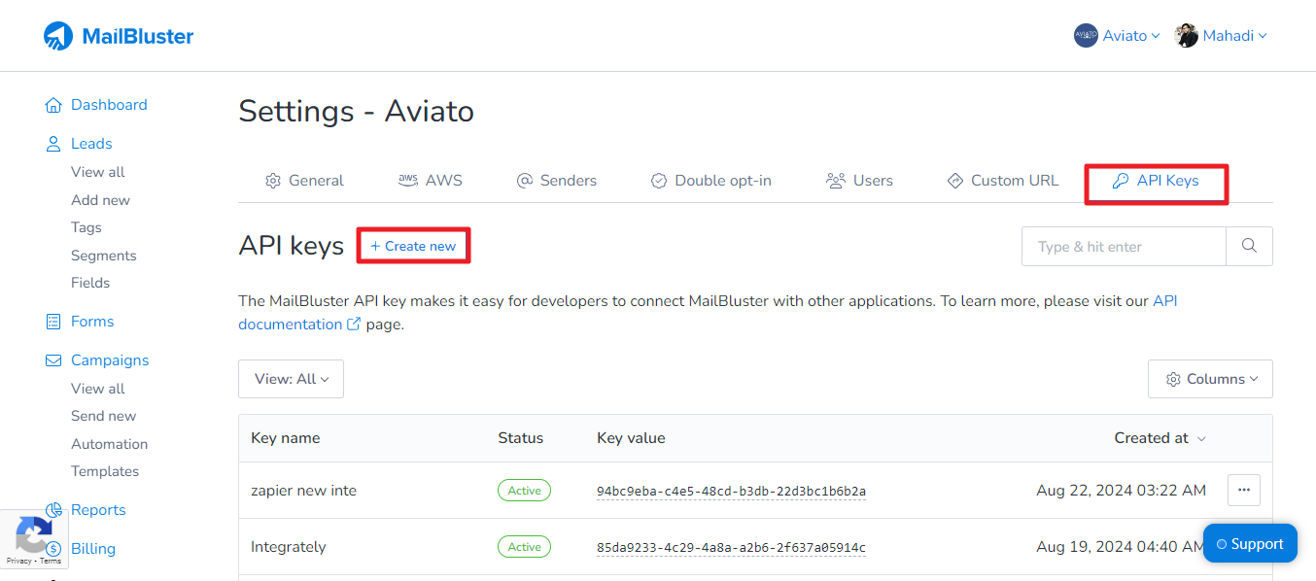This screenshot has height=581, width=1316.
Task: Click the date Aug 22, 2024 03:22 AM
Action: (1122, 491)
